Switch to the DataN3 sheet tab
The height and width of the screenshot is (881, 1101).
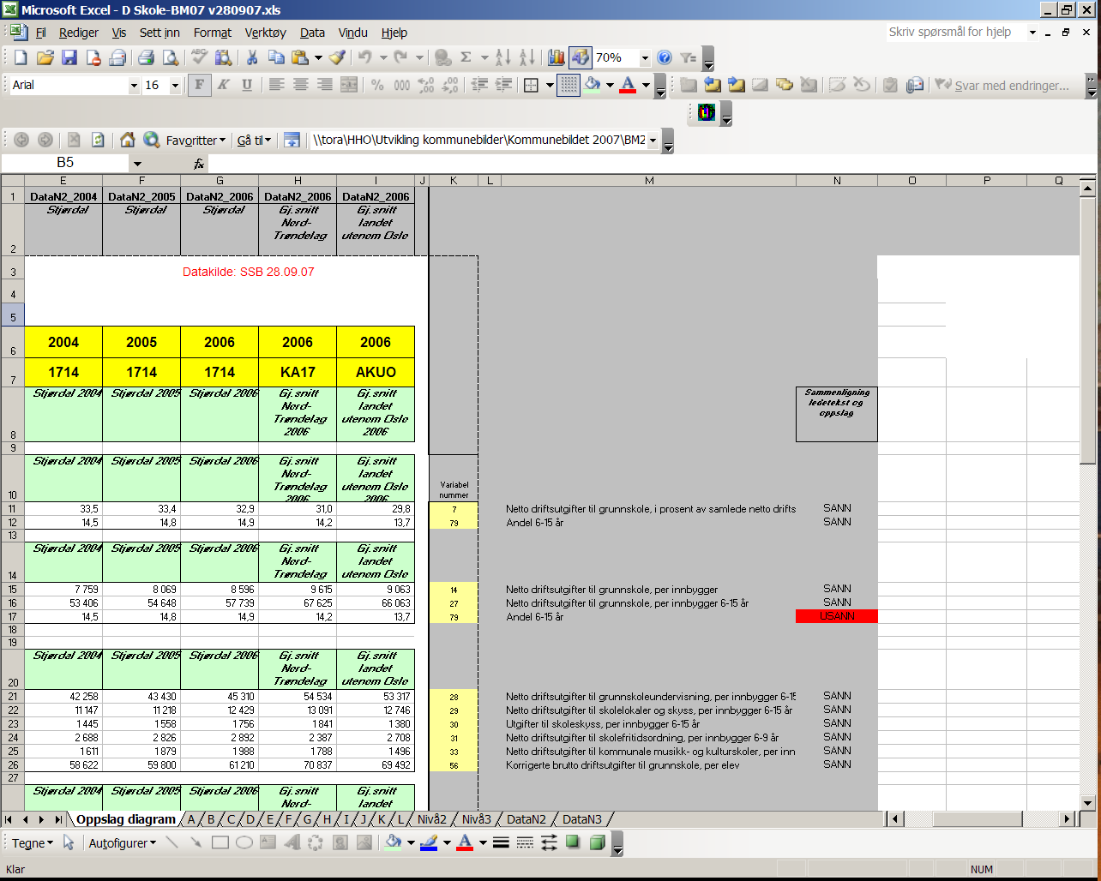pyautogui.click(x=582, y=819)
